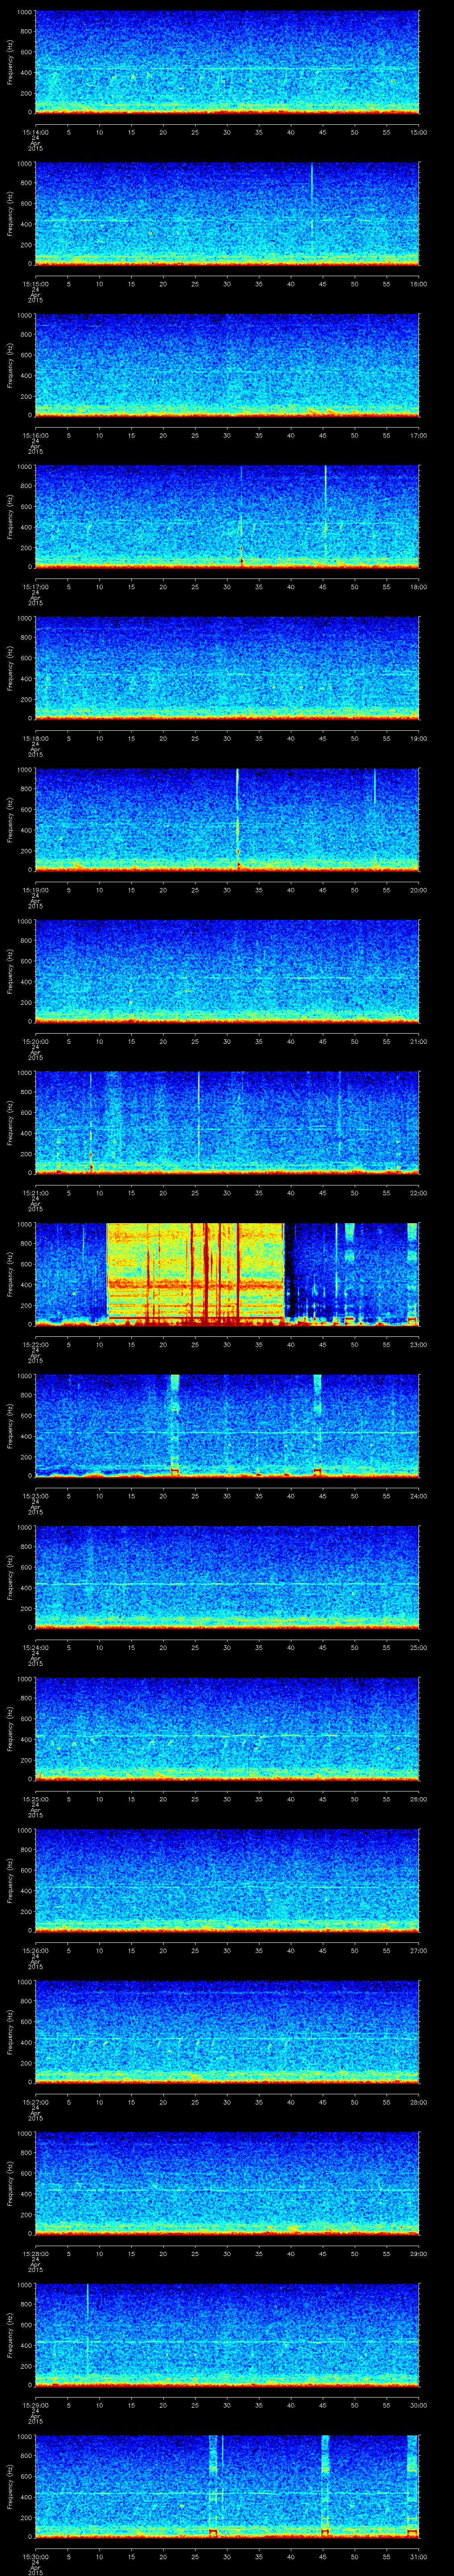Click the 15:17:00 start time label
The width and height of the screenshot is (454, 2576).
click(x=35, y=587)
